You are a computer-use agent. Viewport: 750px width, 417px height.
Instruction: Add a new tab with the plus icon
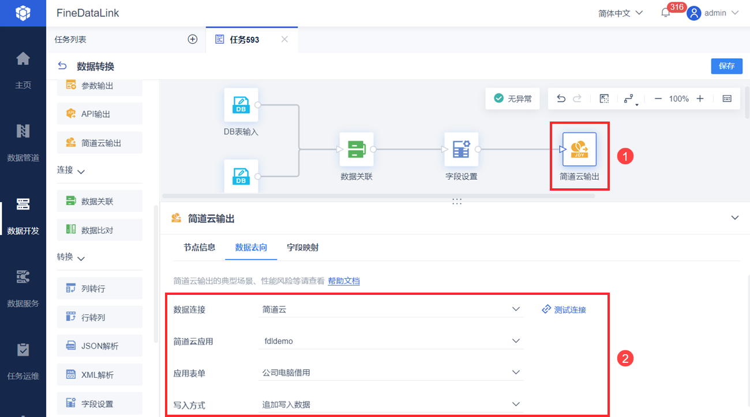[193, 39]
